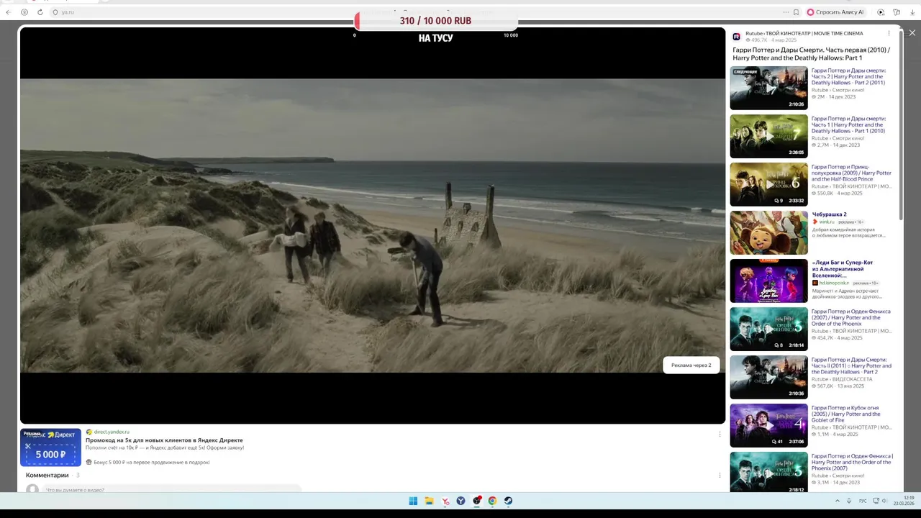This screenshot has height=518, width=921.
Task: Go back with the browser back arrow
Action: (x=8, y=12)
